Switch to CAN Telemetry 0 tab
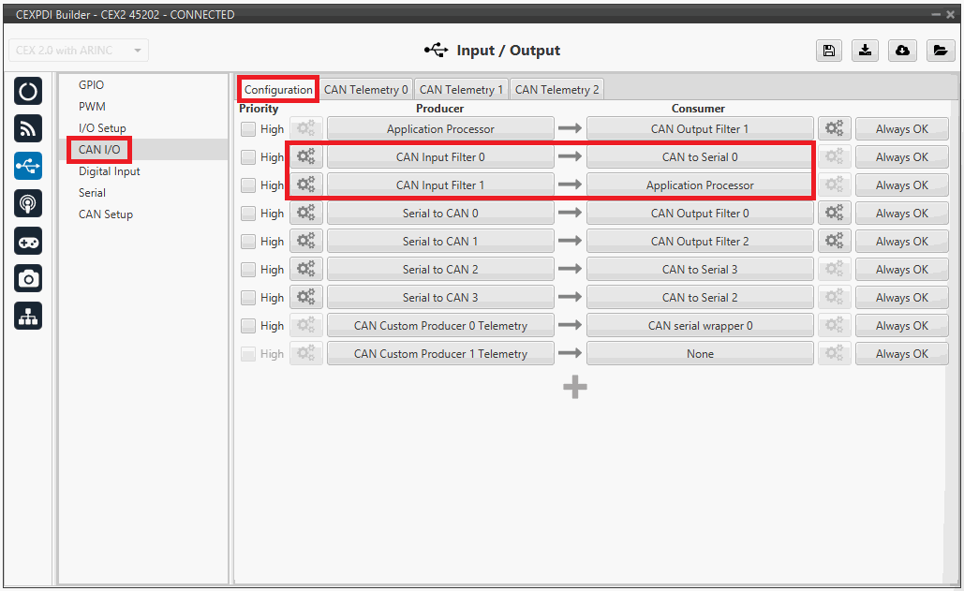The image size is (964, 591). click(x=365, y=90)
